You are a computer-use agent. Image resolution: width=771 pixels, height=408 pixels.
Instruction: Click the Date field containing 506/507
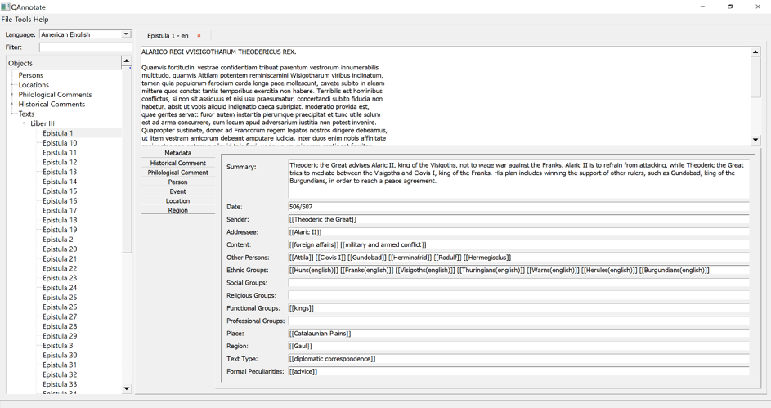[x=518, y=207]
